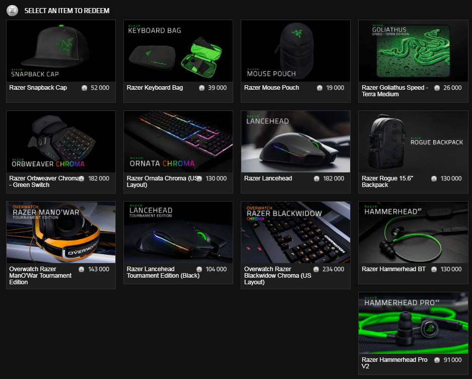Image resolution: width=472 pixels, height=379 pixels.
Task: Choose the Razer Mouse Pouch image
Action: coord(296,51)
